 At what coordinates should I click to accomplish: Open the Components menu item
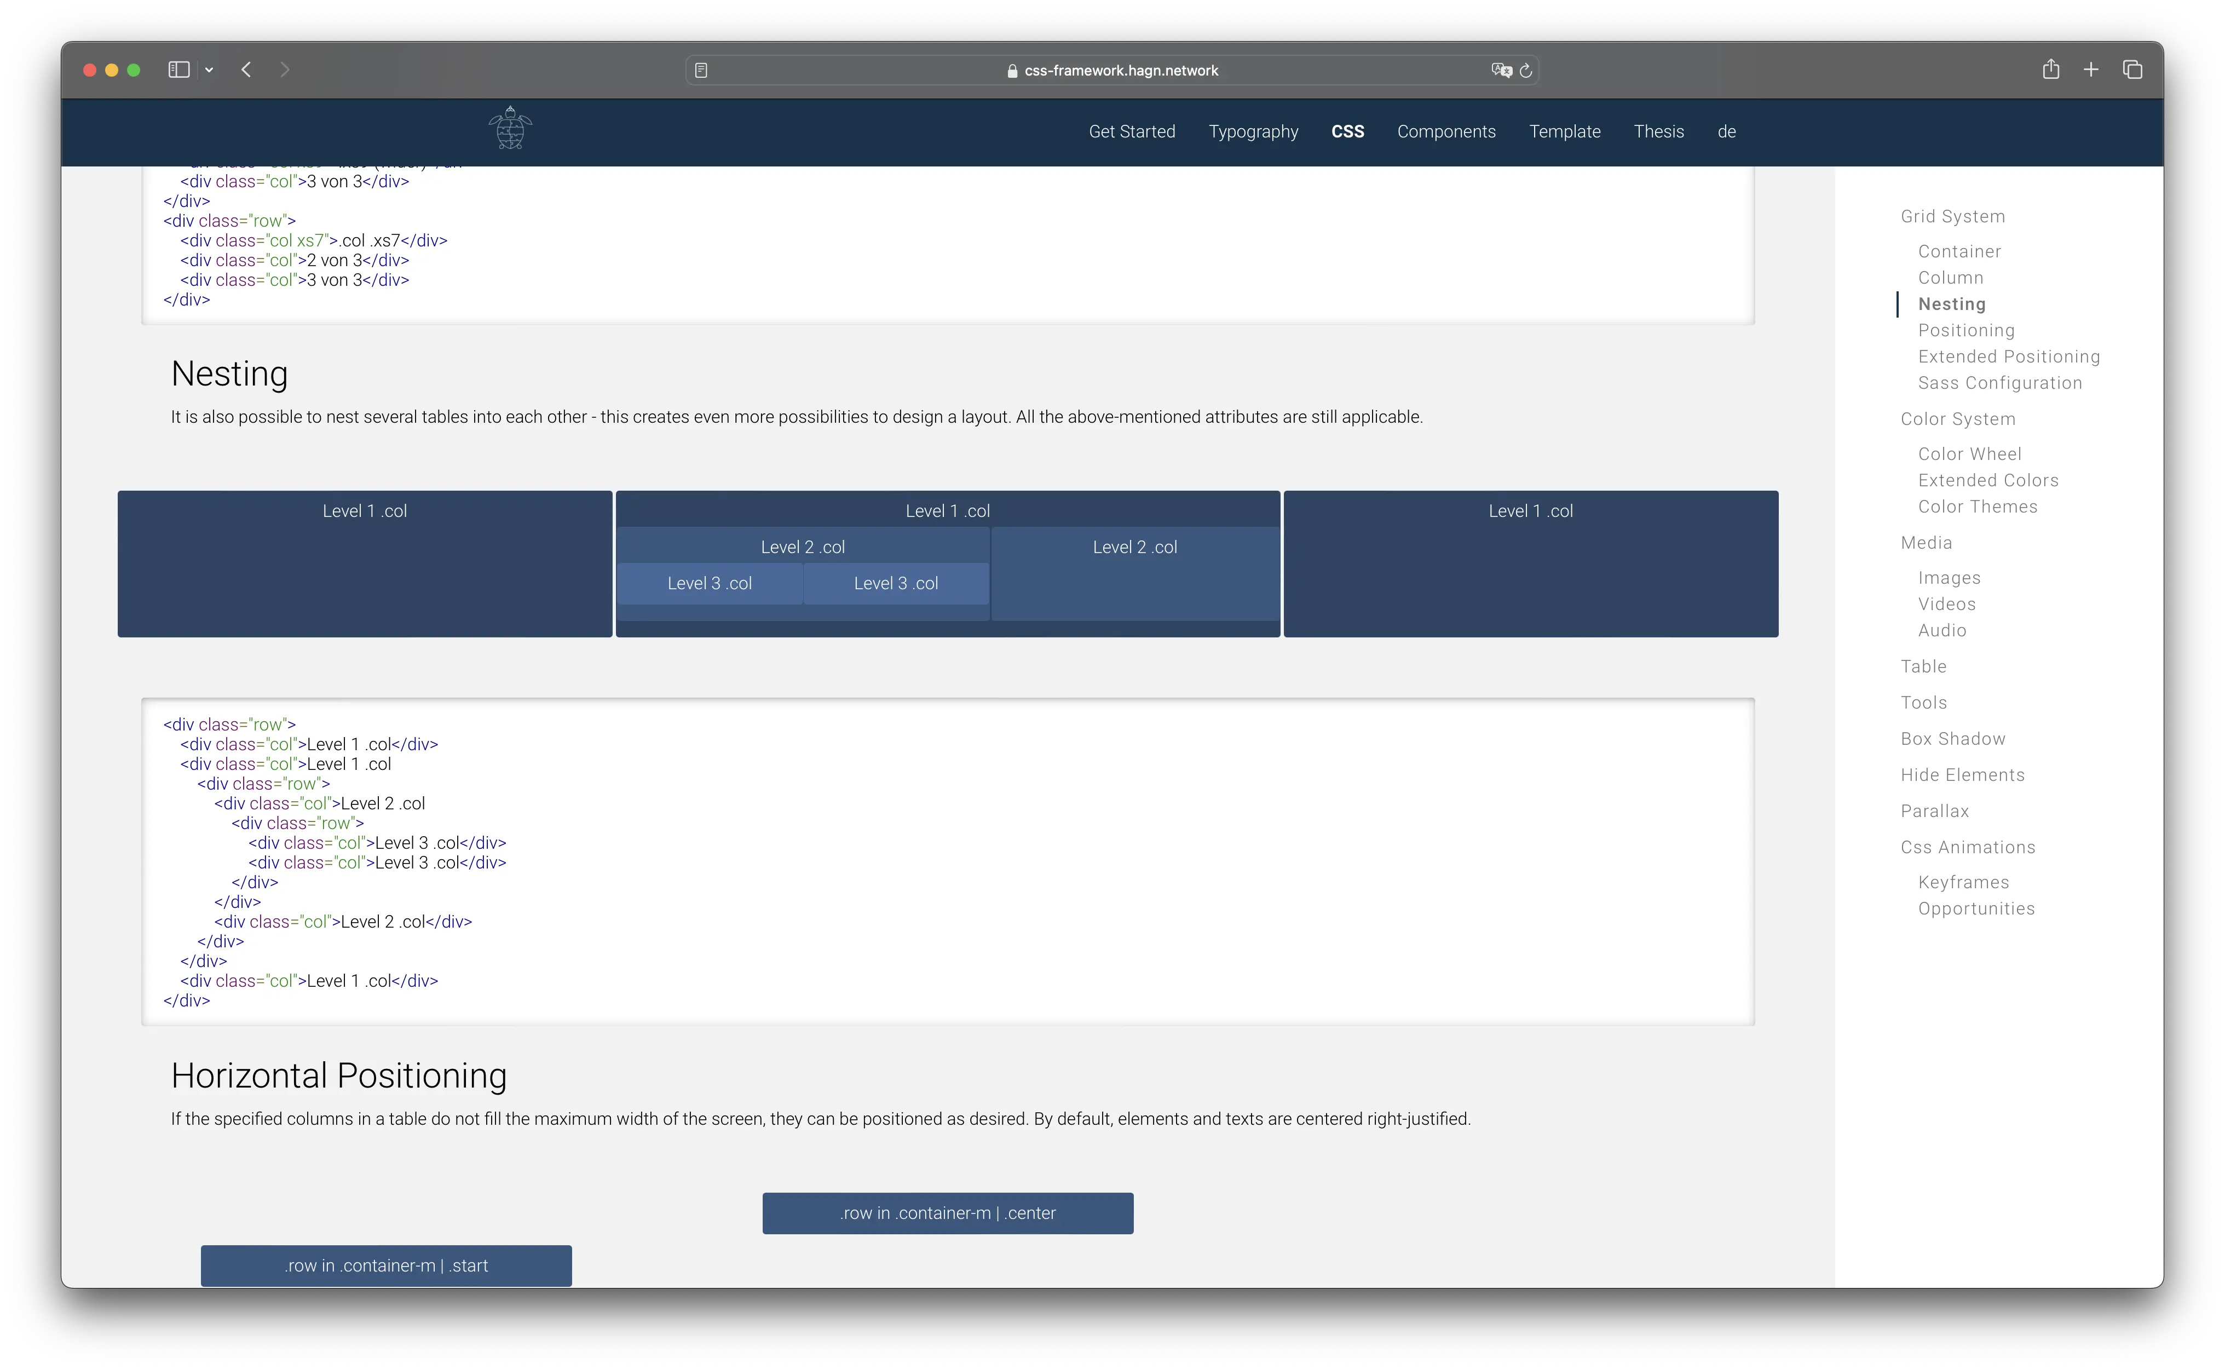coord(1445,131)
